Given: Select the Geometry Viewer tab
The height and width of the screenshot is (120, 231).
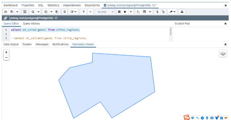Looking at the screenshot, I should [x=83, y=44].
